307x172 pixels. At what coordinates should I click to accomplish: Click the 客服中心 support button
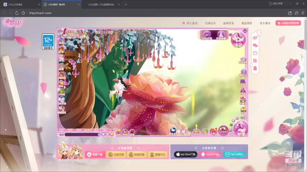tap(158, 154)
